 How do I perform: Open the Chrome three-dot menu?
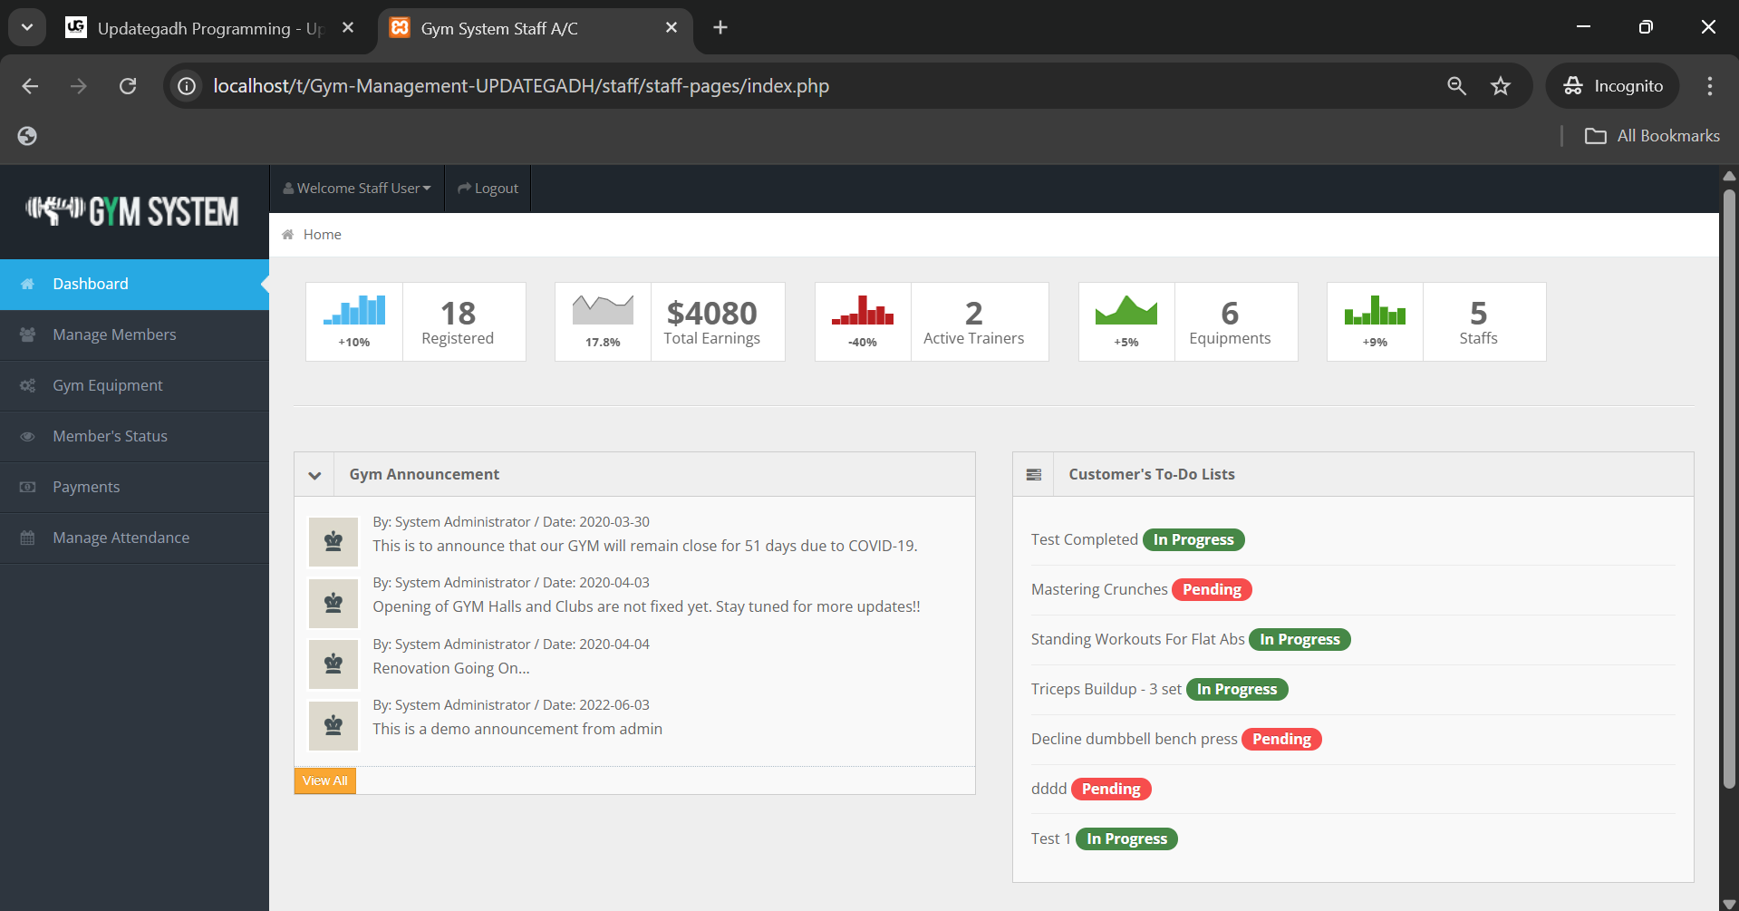1710,86
